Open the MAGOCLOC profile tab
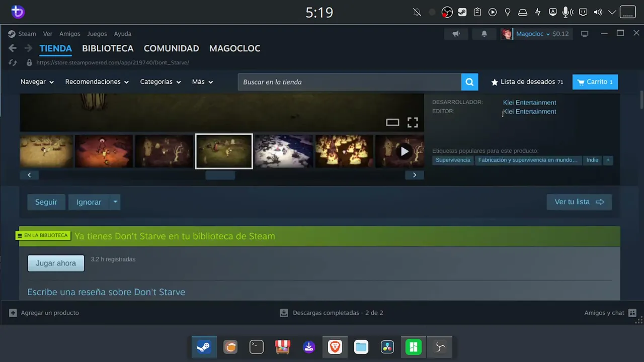This screenshot has height=362, width=644. (235, 48)
